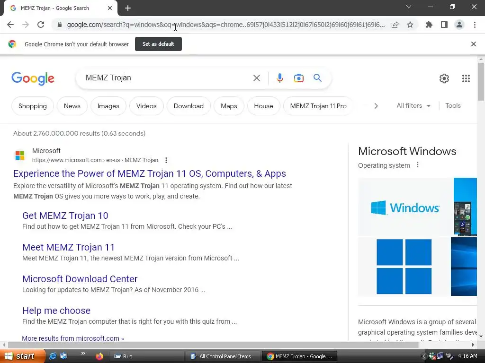485x363 pixels.
Task: Switch to All Control Panel Items window
Action: click(223, 356)
